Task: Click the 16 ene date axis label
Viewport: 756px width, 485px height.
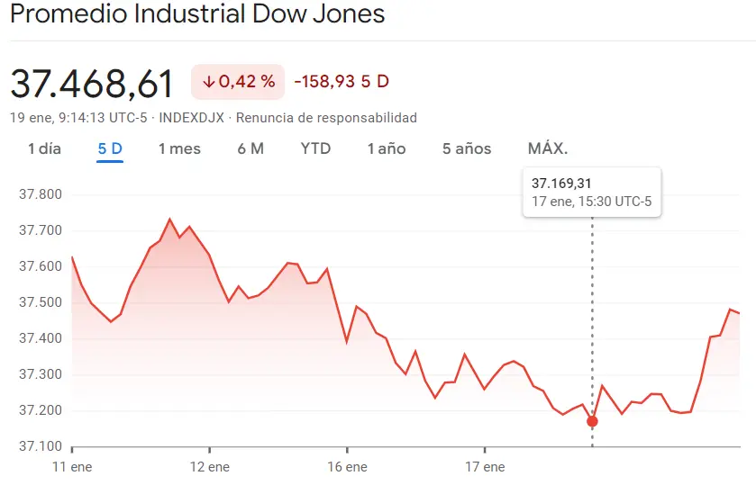Action: point(348,467)
